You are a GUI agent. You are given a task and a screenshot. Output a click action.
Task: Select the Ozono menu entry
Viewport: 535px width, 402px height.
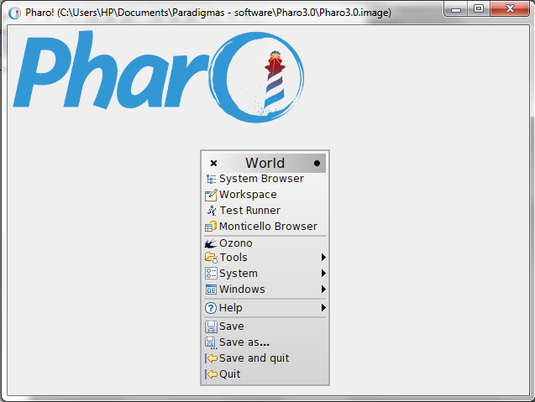pos(265,243)
